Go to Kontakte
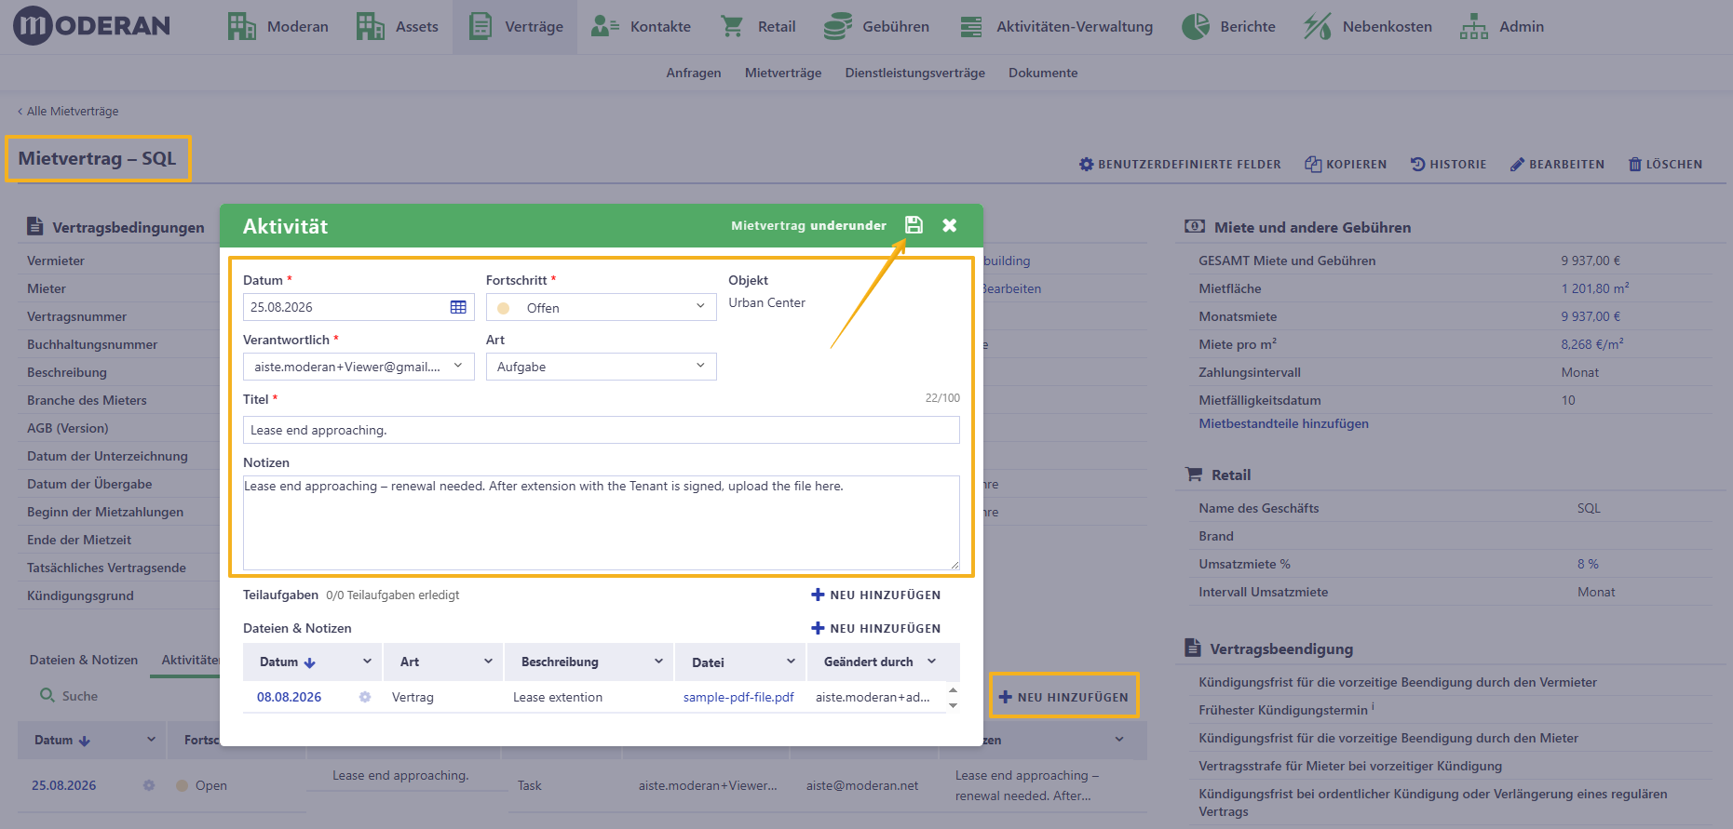 [x=642, y=26]
